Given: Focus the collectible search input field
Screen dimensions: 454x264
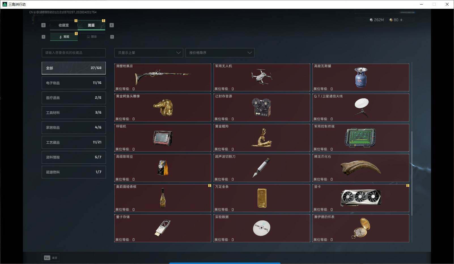Looking at the screenshot, I should click(74, 53).
